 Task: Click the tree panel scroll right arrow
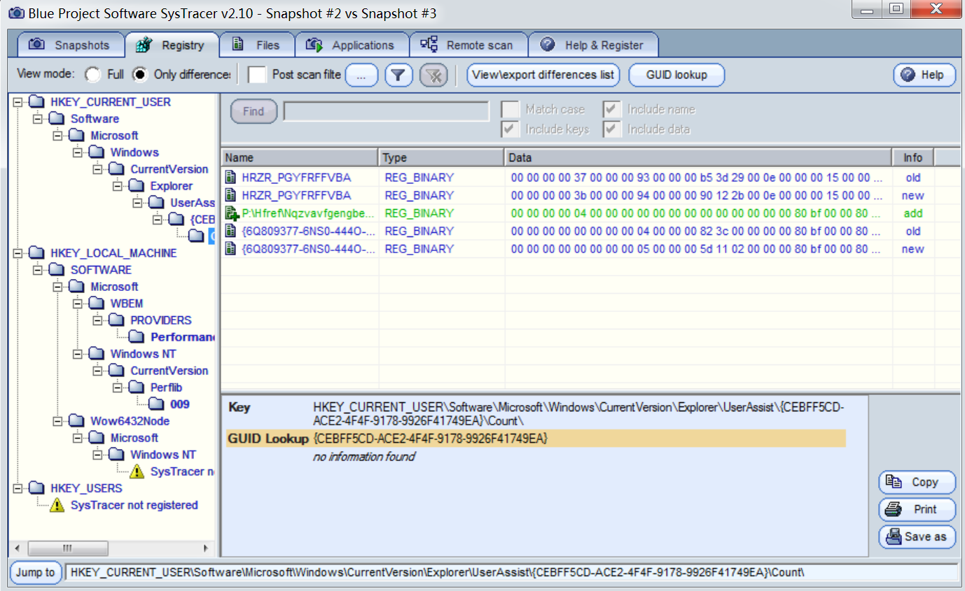click(206, 548)
